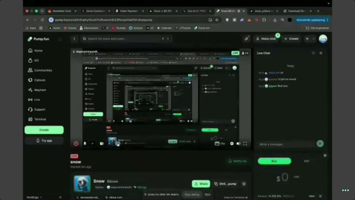355x200 pixels.
Task: Click the blue browser update button
Action: (x=312, y=20)
